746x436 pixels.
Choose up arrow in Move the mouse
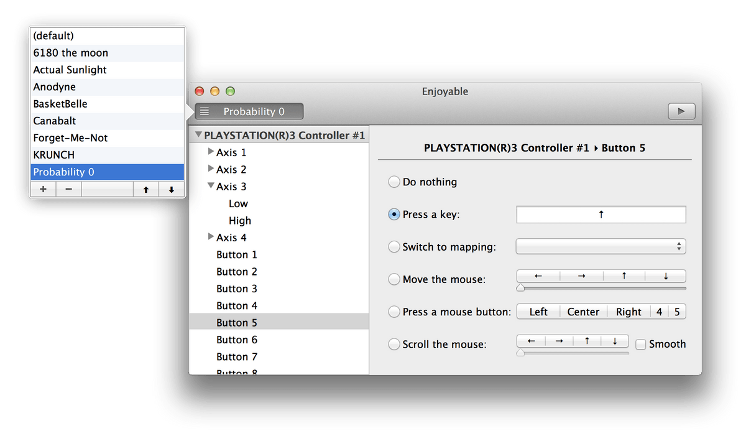point(624,276)
